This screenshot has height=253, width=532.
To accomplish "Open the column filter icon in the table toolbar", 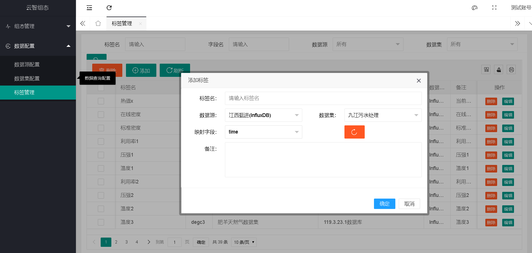I will click(x=486, y=70).
